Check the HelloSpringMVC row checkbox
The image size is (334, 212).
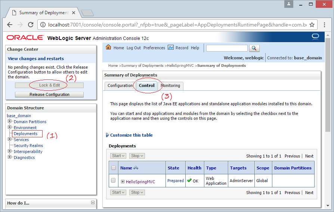click(113, 181)
